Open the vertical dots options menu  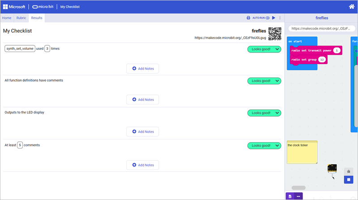click(280, 17)
